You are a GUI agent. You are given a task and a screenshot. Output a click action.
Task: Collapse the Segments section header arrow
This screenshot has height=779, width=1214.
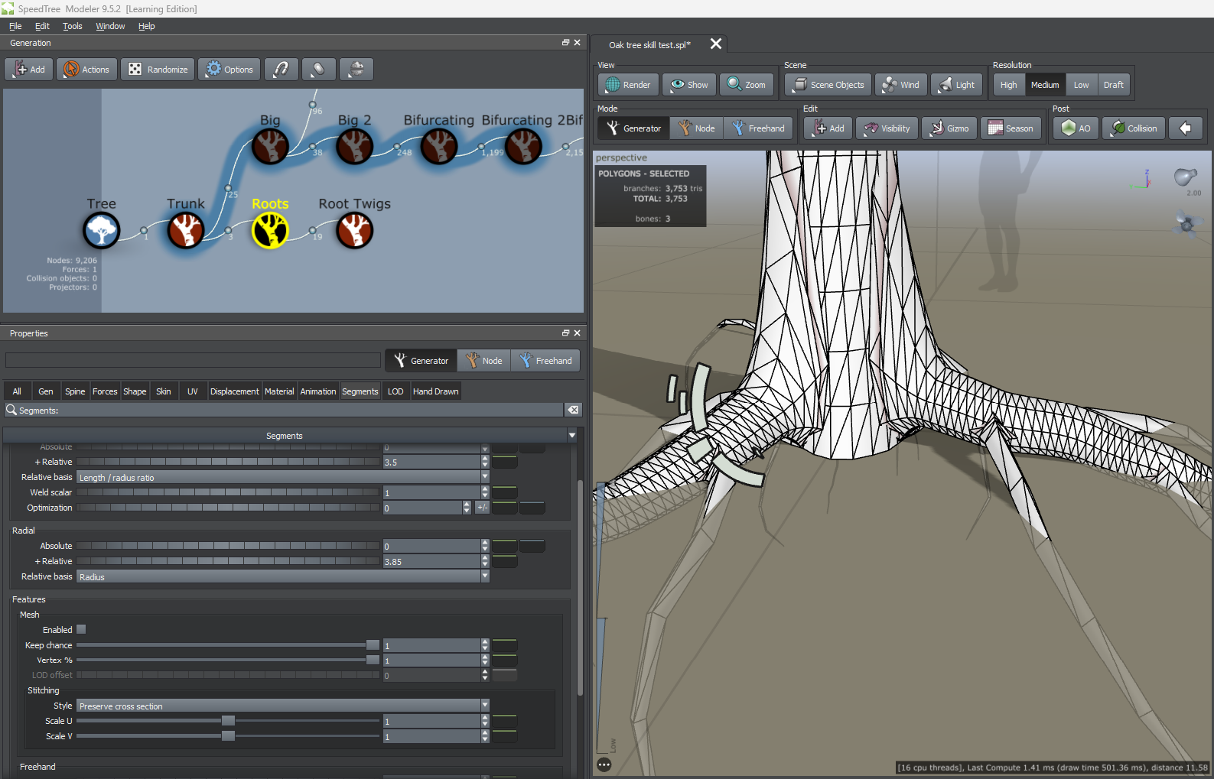coord(571,436)
